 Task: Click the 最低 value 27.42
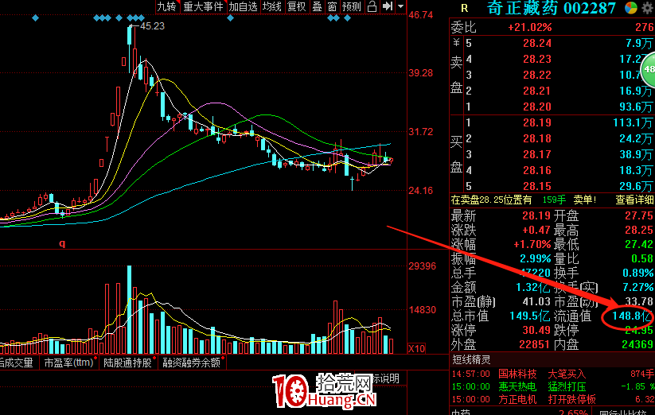[639, 244]
